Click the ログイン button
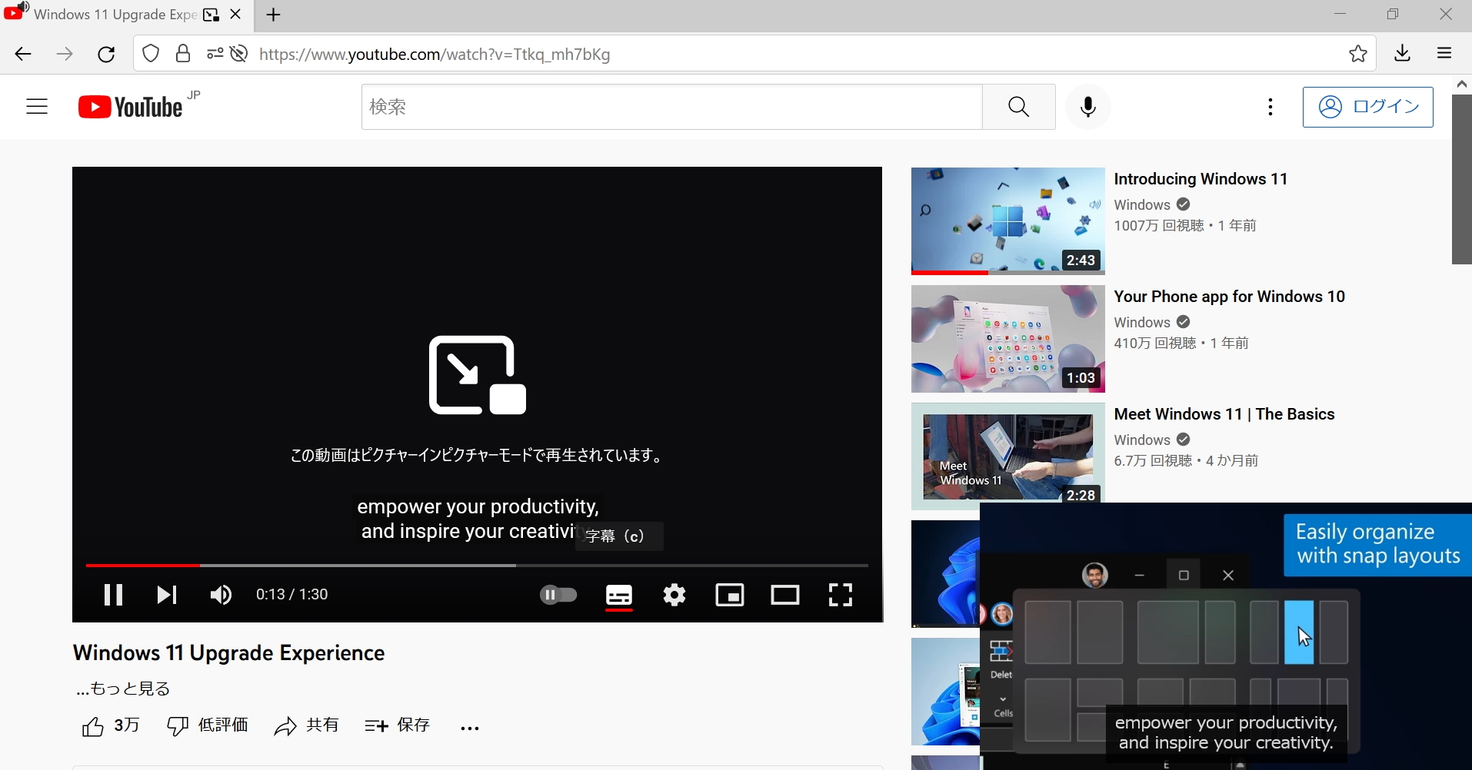1472x770 pixels. click(x=1368, y=107)
